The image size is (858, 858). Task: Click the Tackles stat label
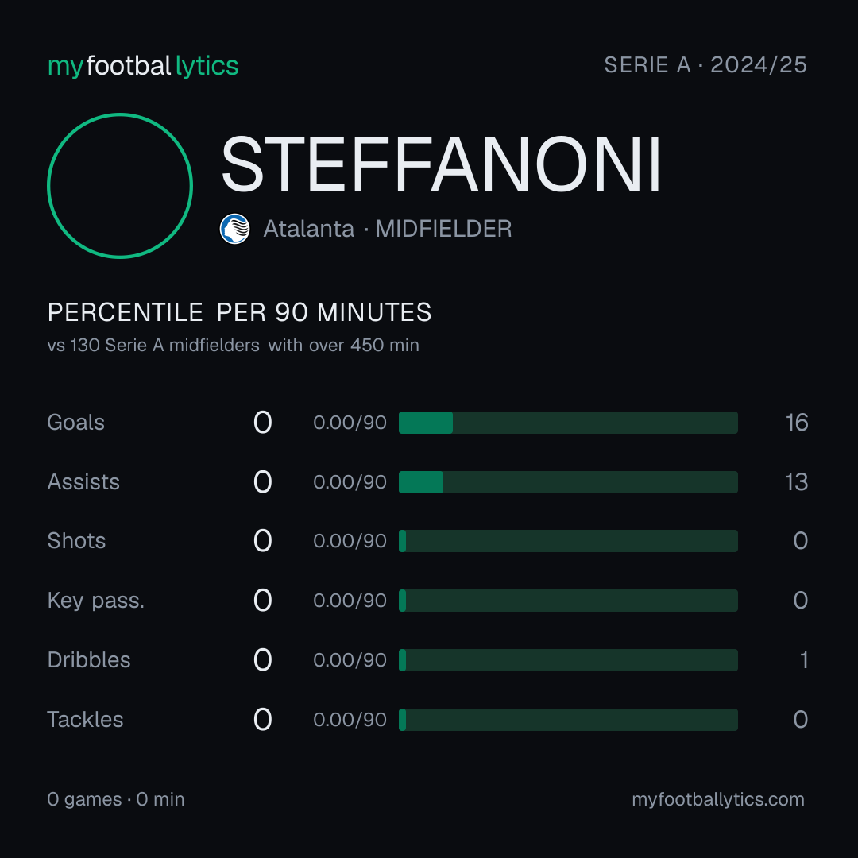85,720
